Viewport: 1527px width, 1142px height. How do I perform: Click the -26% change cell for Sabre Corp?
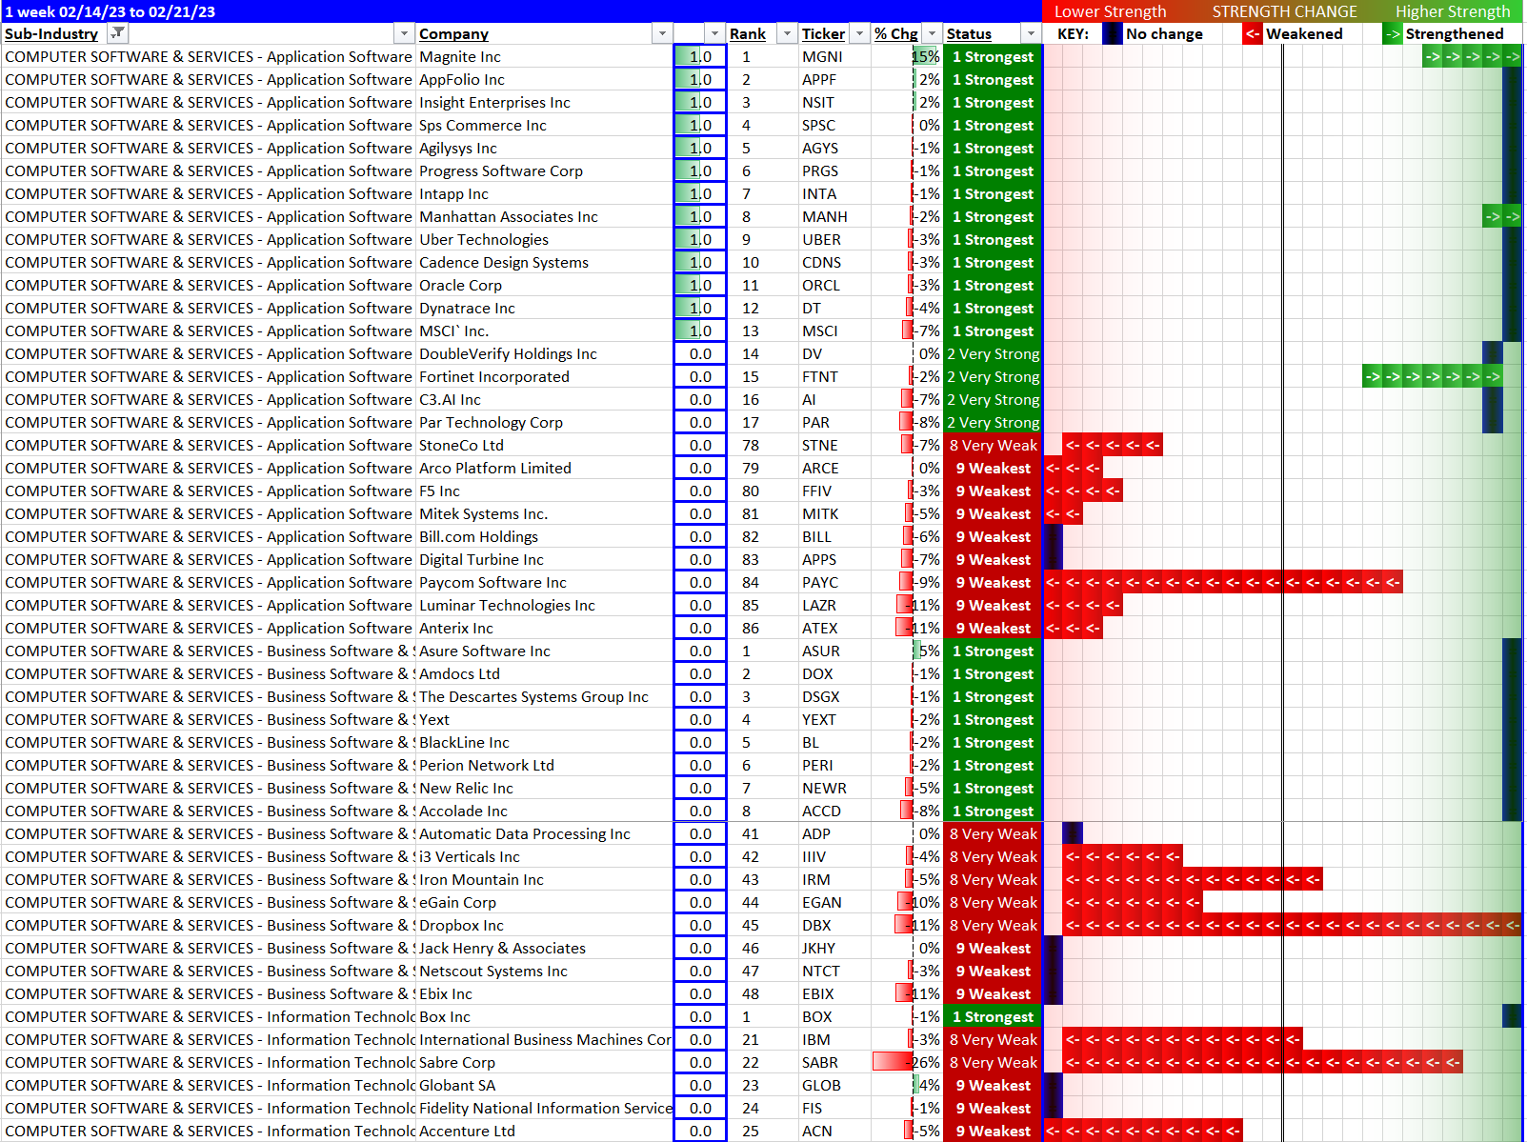[907, 1063]
